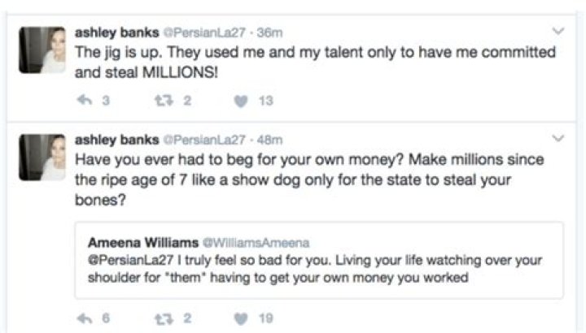
Task: Open the more-options chevron on the 36m tweet
Action: (x=558, y=30)
